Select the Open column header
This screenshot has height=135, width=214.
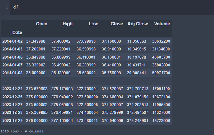[41, 24]
